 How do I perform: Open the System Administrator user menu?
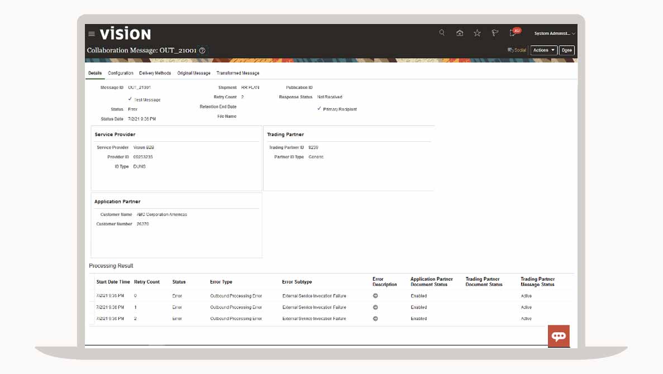(x=554, y=33)
